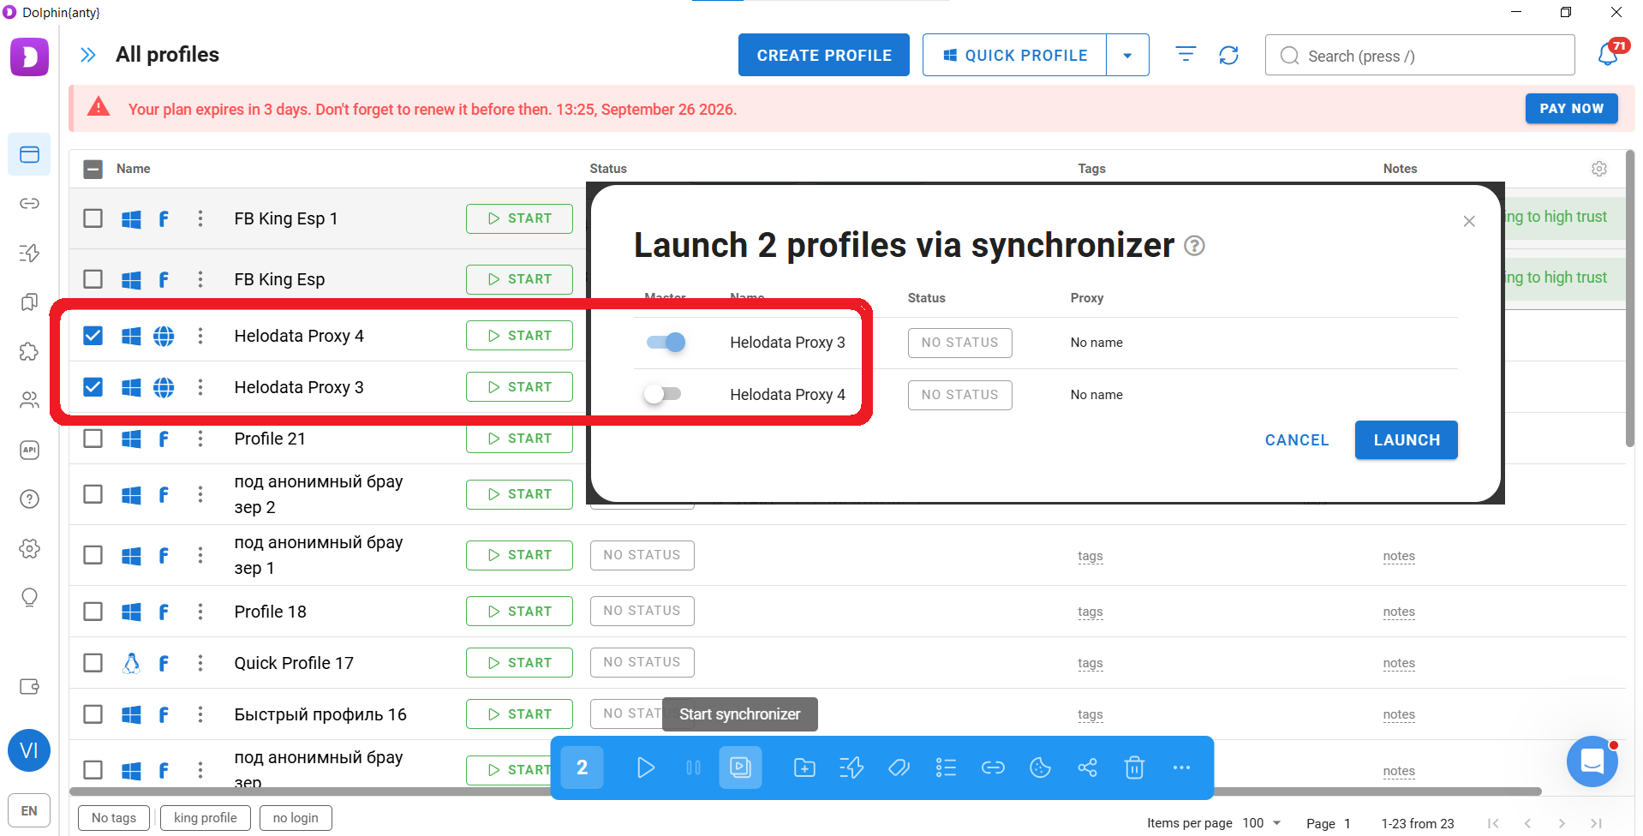The height and width of the screenshot is (836, 1643).
Task: Click the folder-plus icon in the bulk bar
Action: (x=804, y=767)
